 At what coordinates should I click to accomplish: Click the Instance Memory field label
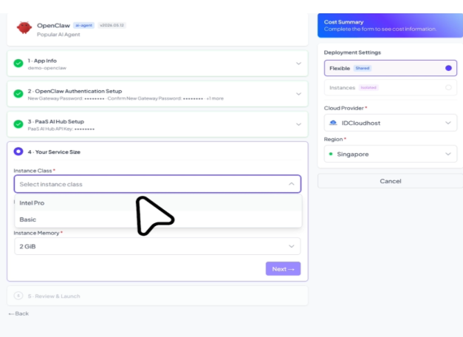37,233
